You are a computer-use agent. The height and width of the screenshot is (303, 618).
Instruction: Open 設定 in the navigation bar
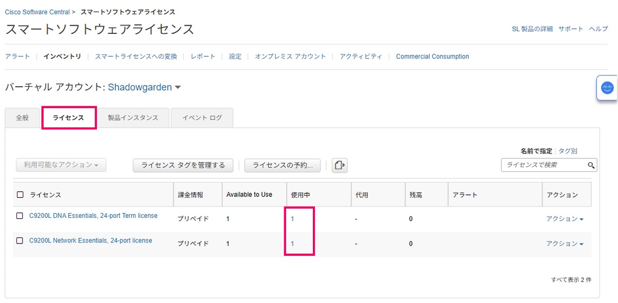pyautogui.click(x=235, y=56)
